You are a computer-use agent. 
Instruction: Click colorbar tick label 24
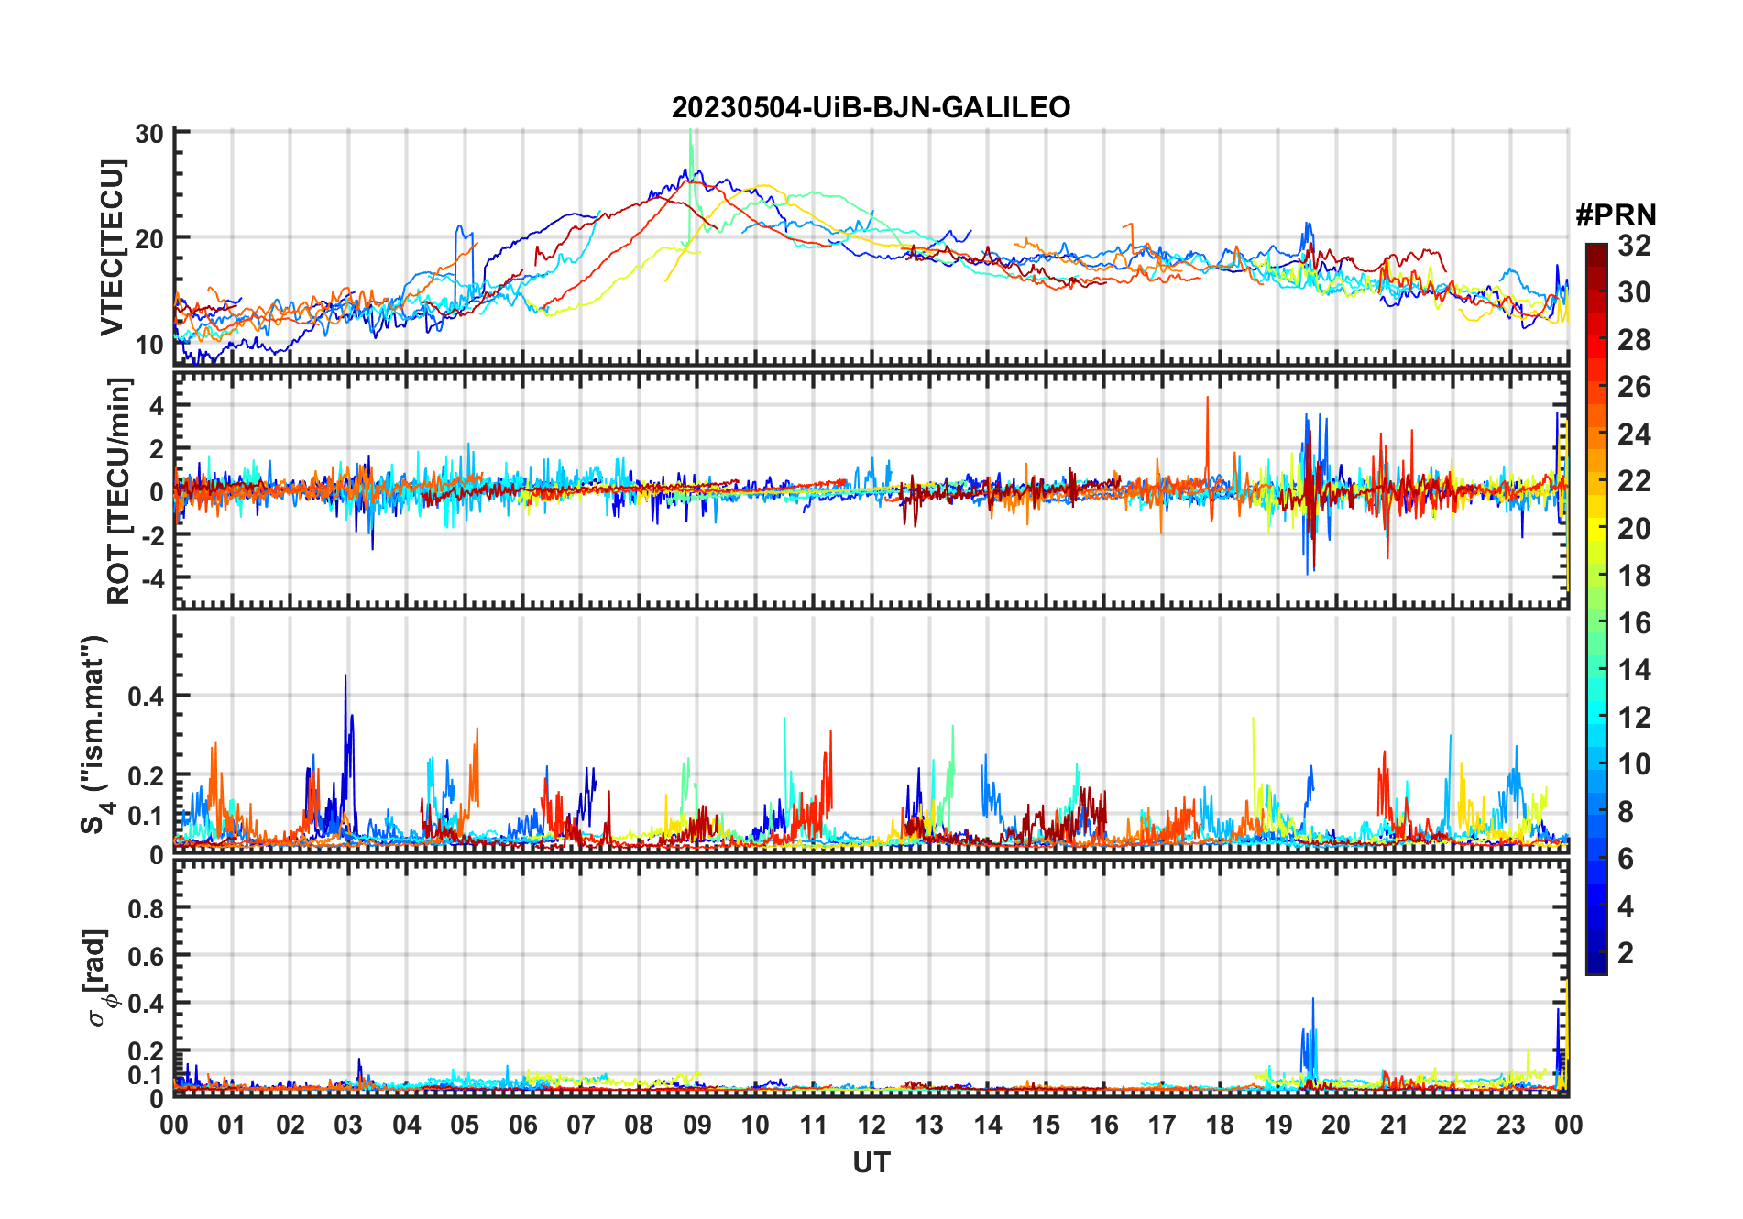tap(1634, 434)
